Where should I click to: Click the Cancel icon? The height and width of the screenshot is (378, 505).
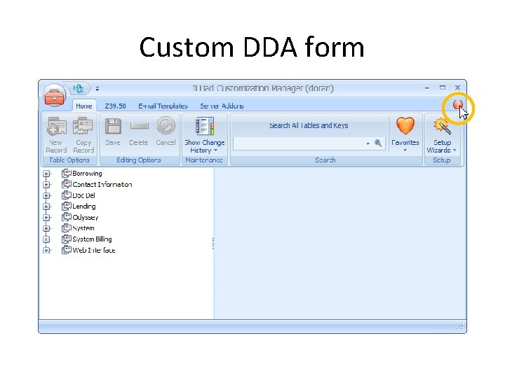point(166,125)
